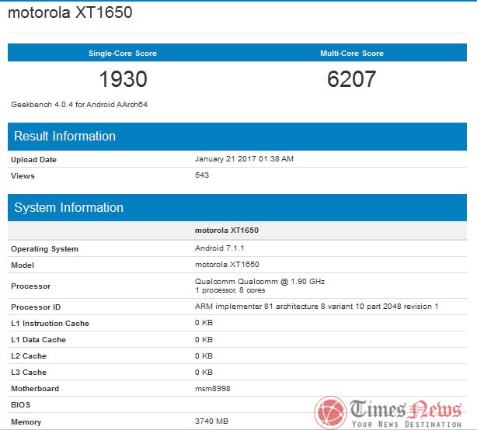Click the BIOS row label
Viewport: 477px width, 430px height.
20,405
